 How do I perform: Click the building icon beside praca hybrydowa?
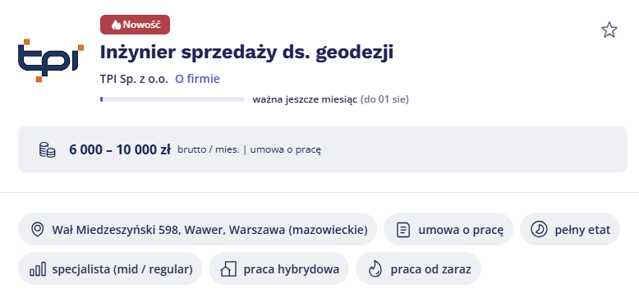coord(228,269)
